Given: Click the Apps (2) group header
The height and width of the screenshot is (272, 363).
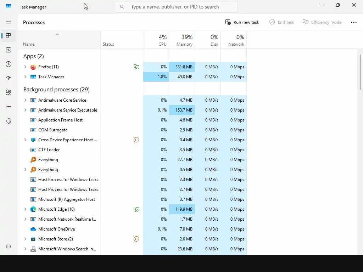Looking at the screenshot, I should coord(34,56).
